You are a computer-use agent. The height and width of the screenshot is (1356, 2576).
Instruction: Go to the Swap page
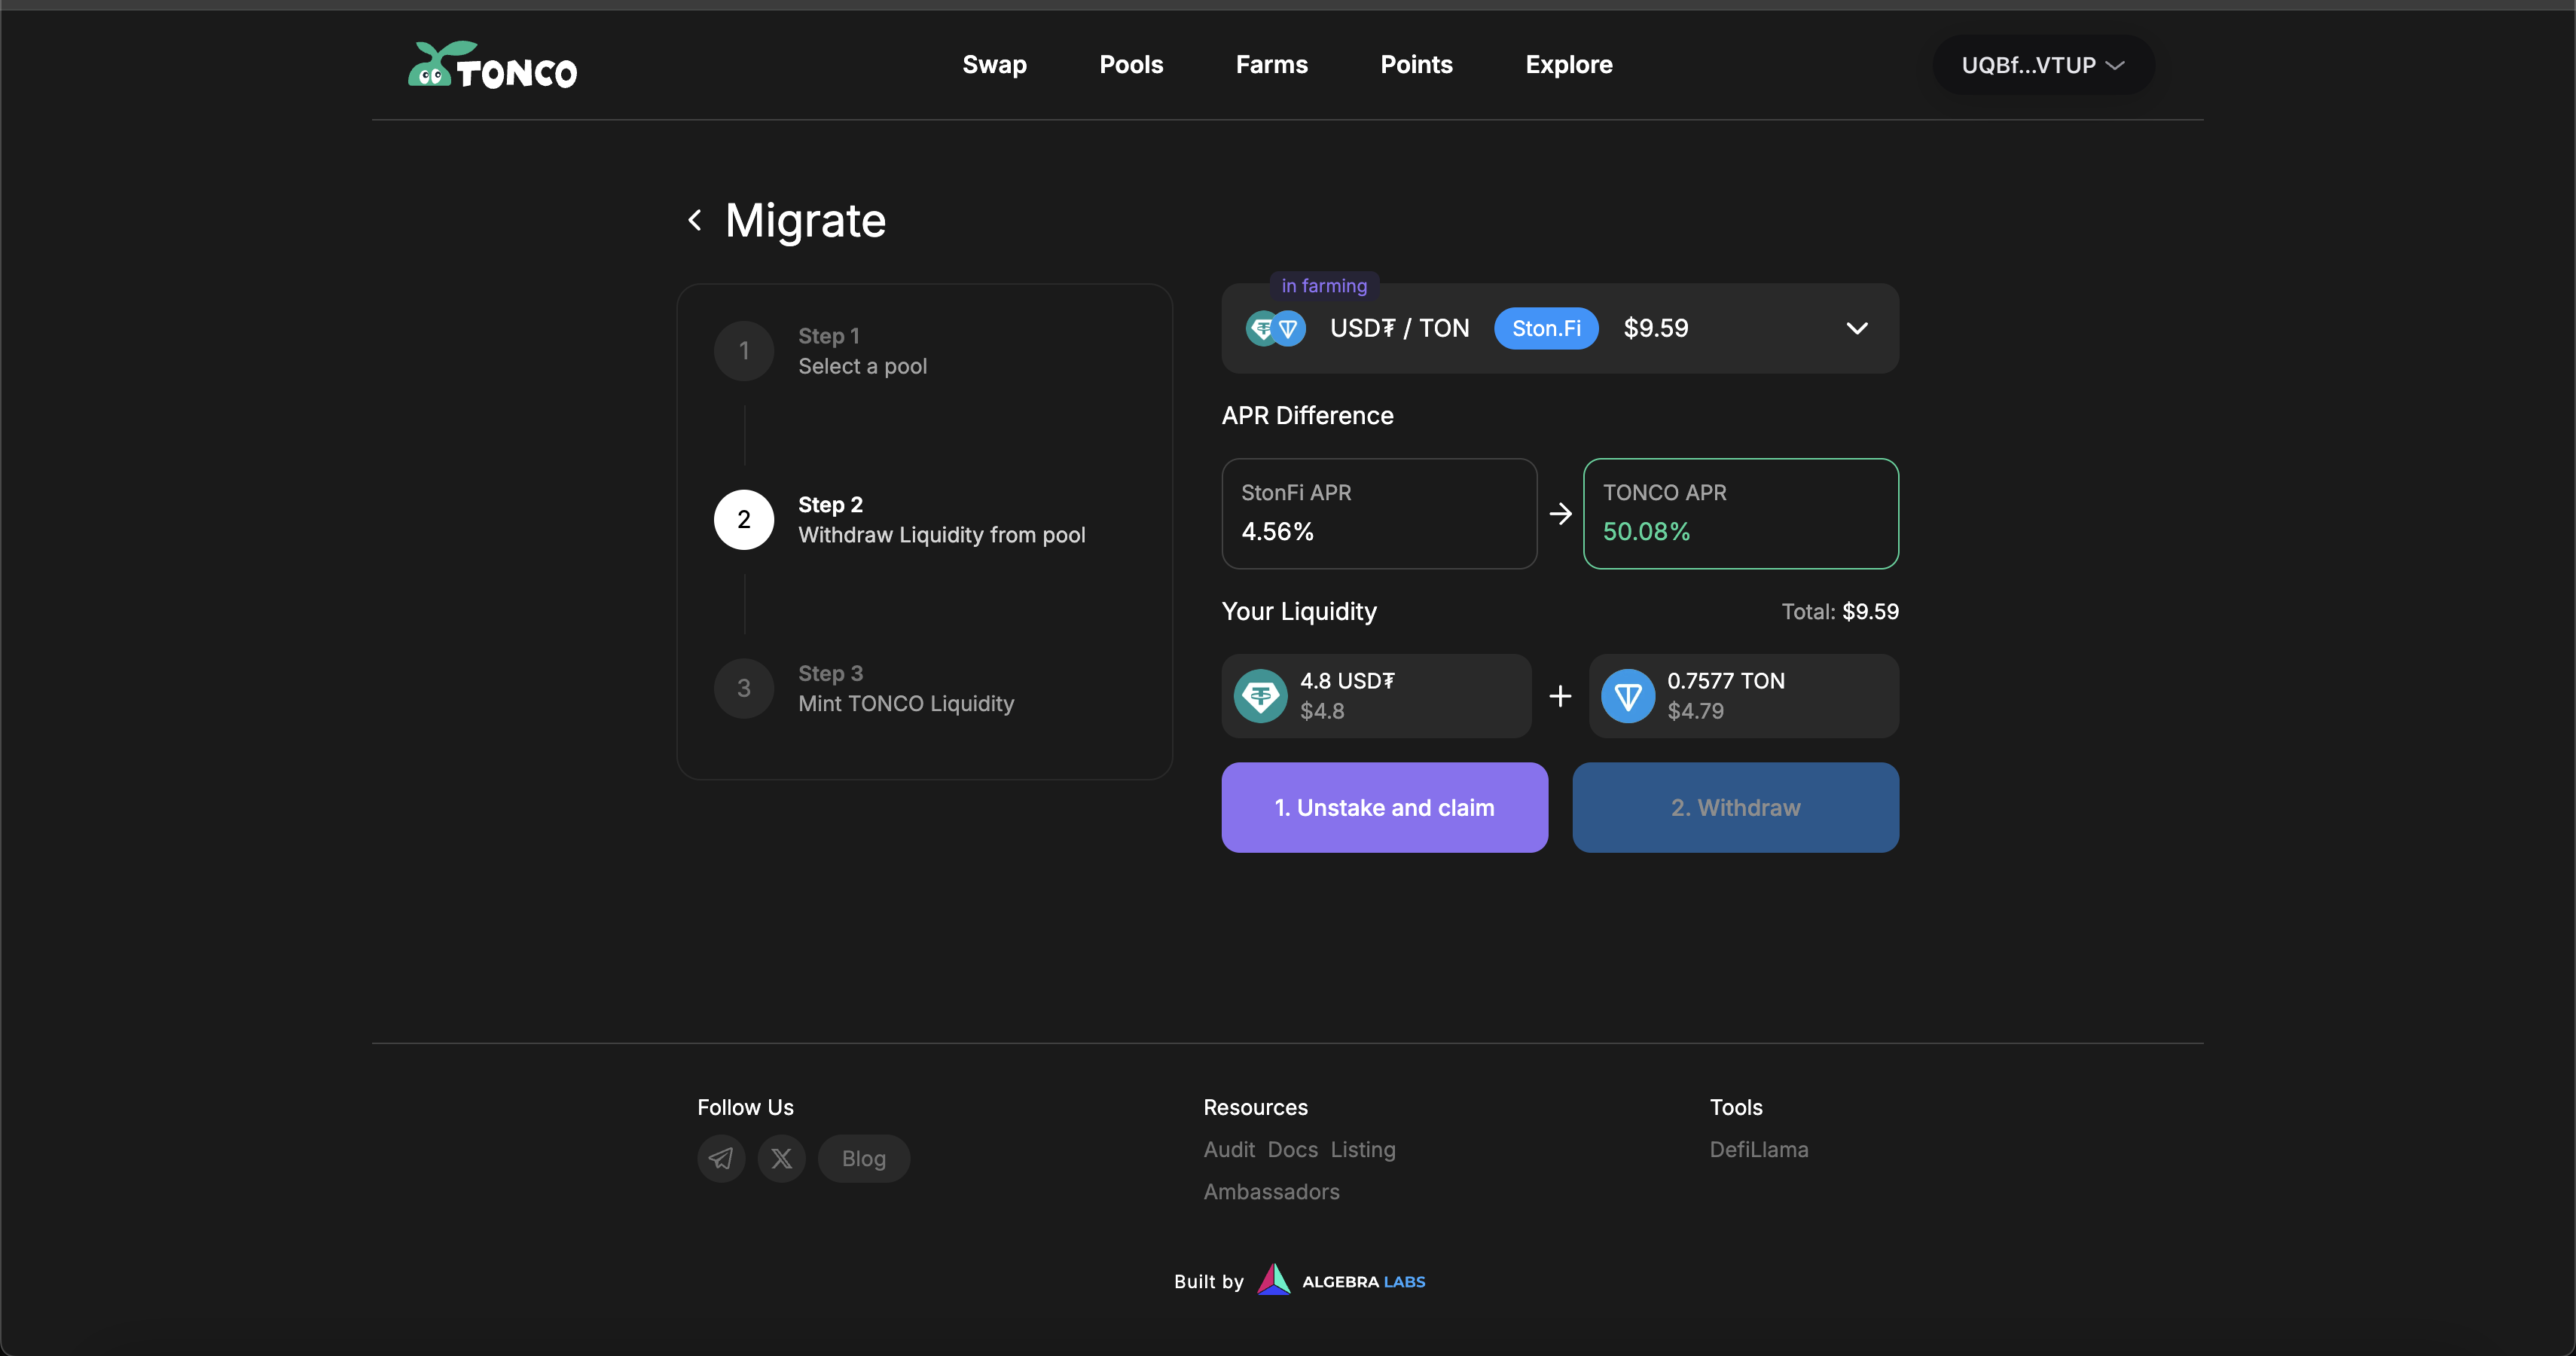point(994,65)
